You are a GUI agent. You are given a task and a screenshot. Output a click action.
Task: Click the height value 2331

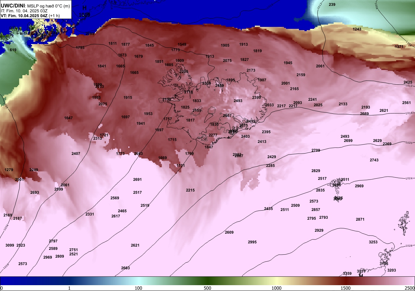90,214
